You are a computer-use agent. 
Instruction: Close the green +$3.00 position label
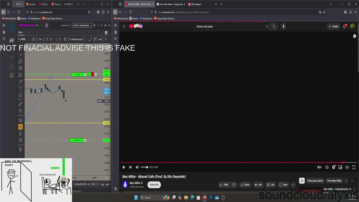tap(85, 74)
